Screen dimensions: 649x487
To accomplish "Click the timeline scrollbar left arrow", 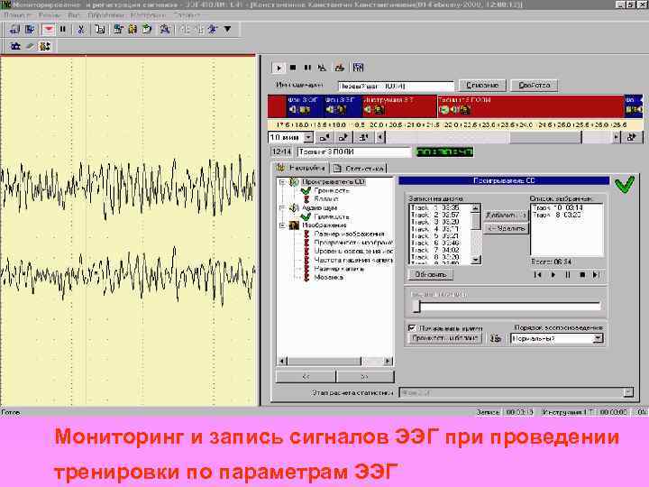I will coord(380,137).
